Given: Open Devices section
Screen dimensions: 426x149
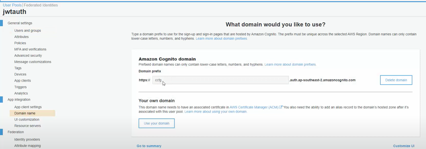Looking at the screenshot, I should (x=20, y=74).
